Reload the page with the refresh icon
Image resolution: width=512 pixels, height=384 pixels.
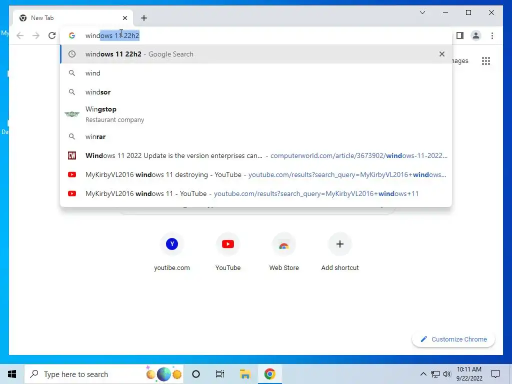point(52,35)
